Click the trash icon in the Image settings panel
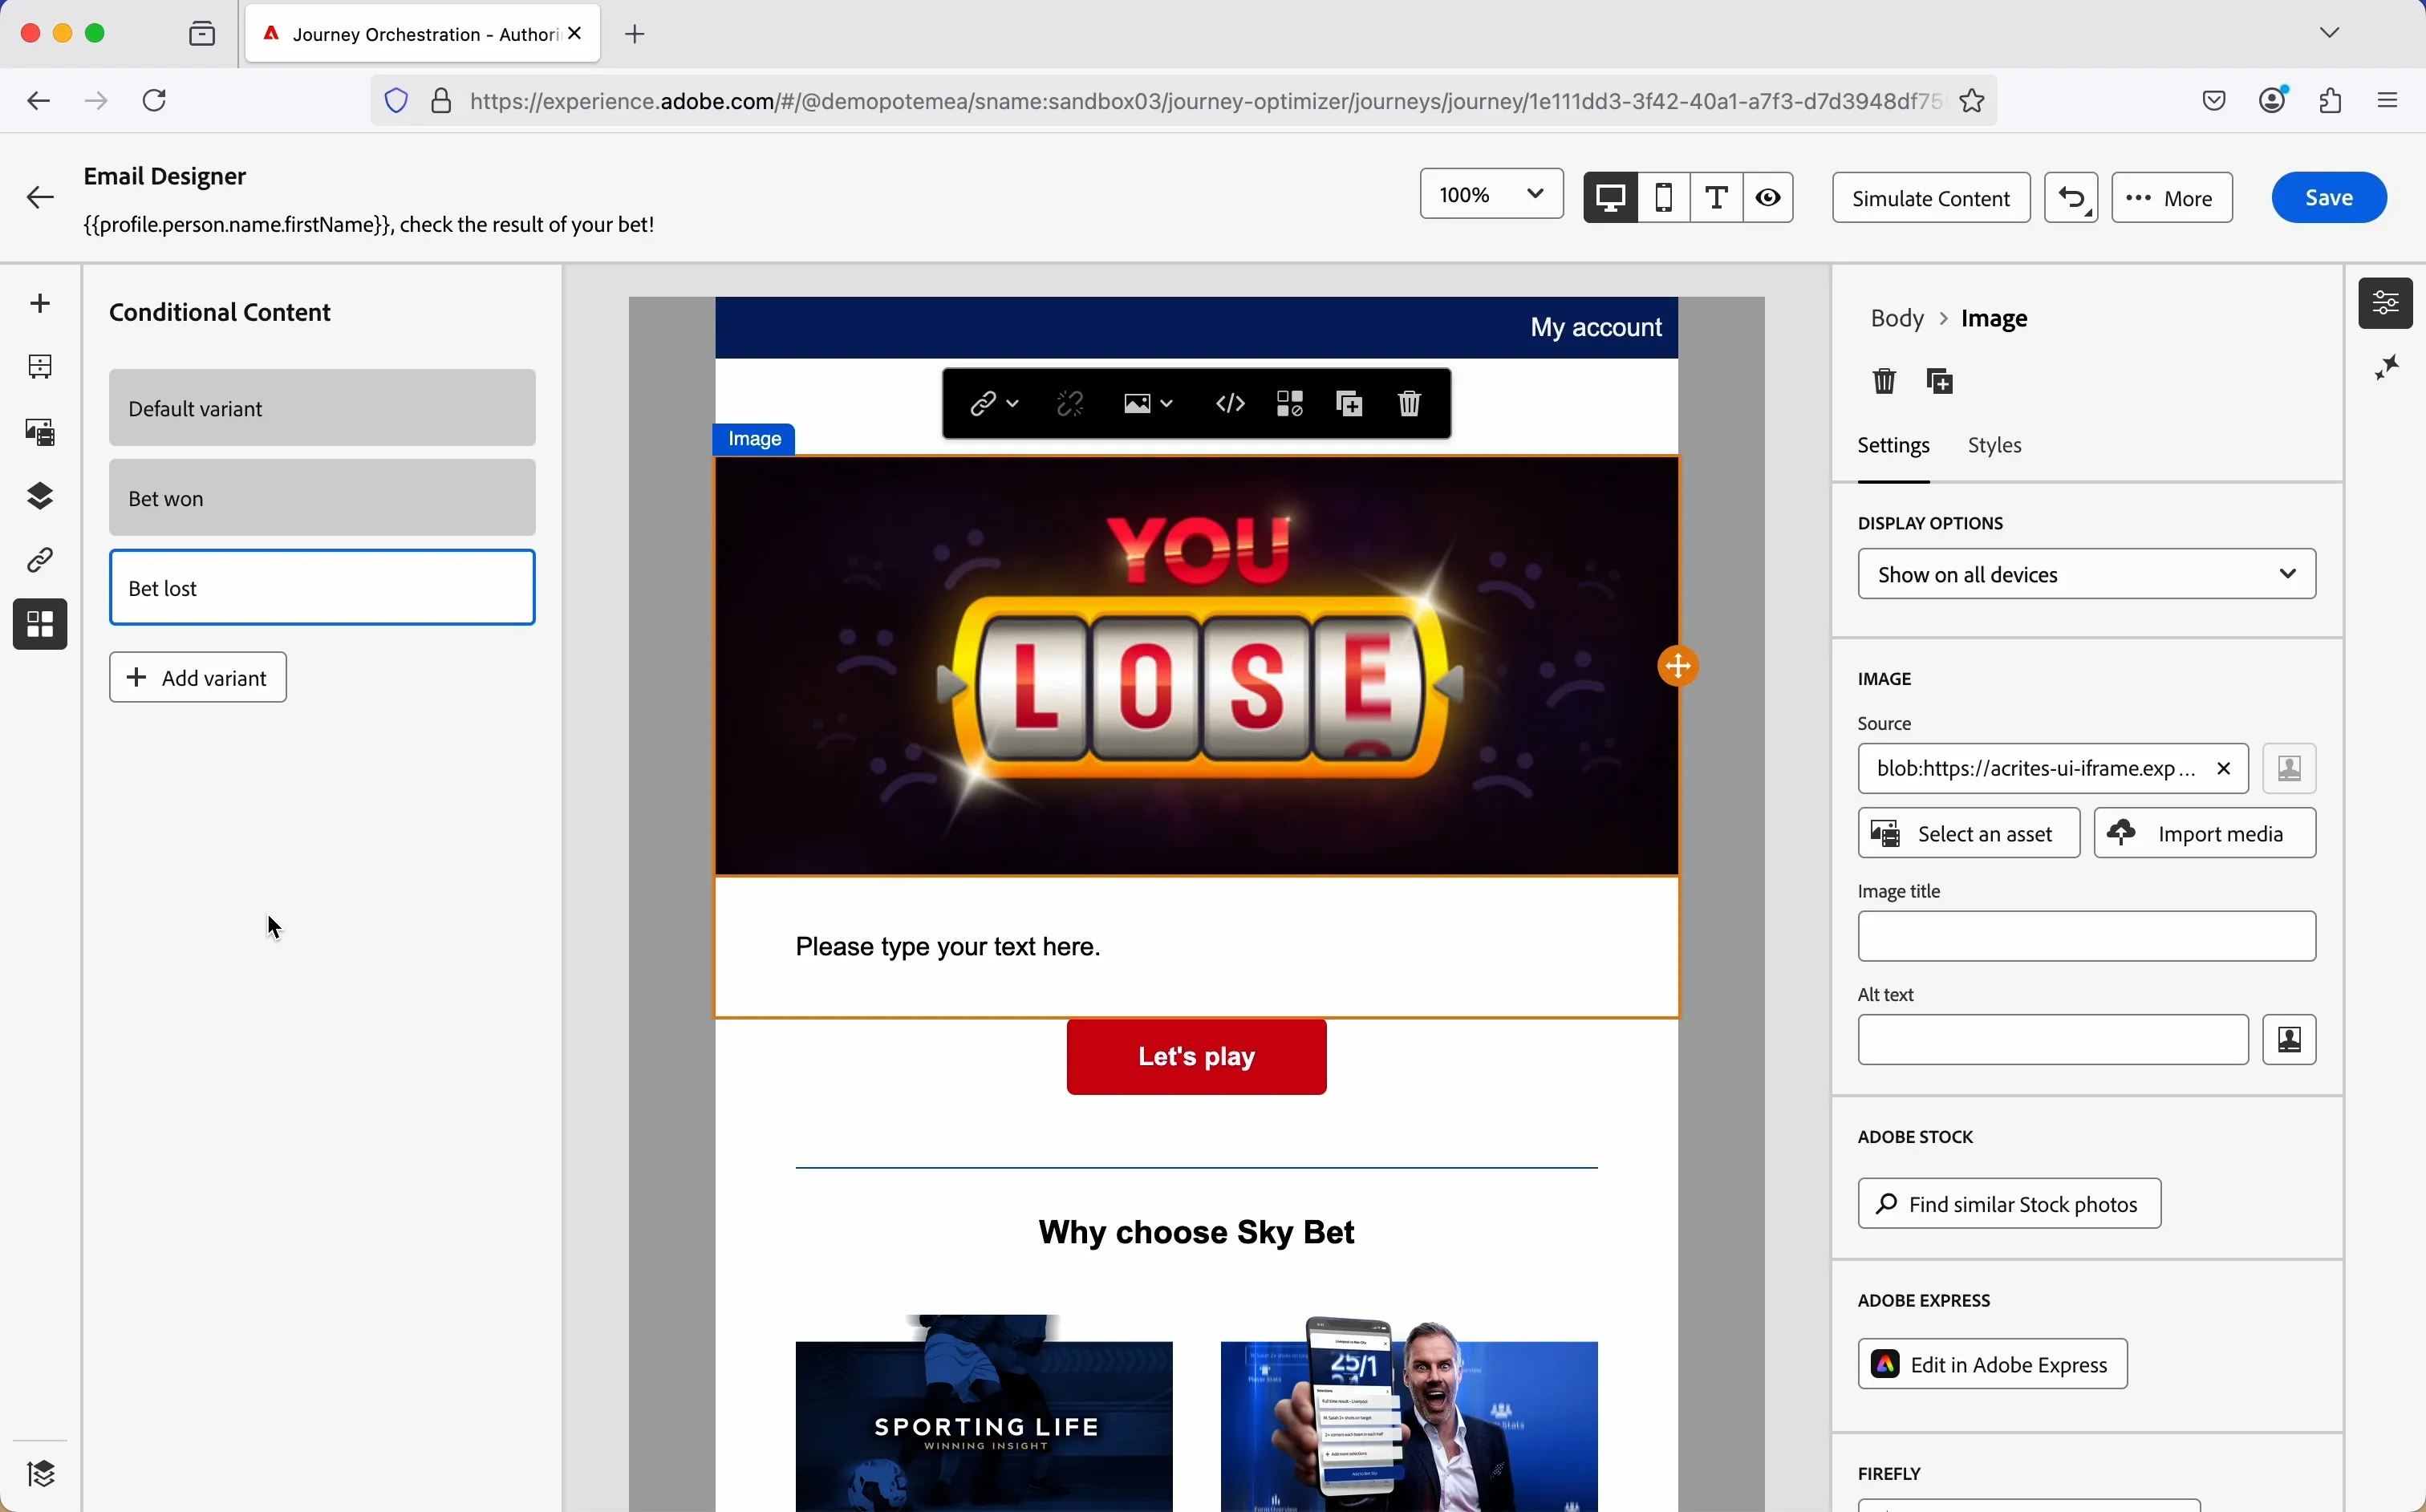Image resolution: width=2426 pixels, height=1512 pixels. [1884, 381]
